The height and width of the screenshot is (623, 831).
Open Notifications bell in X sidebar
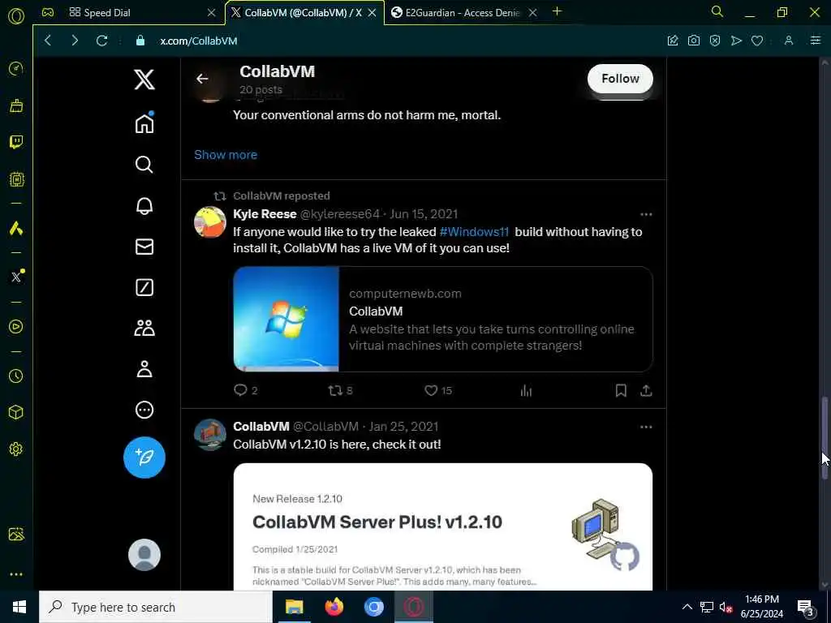(x=144, y=205)
